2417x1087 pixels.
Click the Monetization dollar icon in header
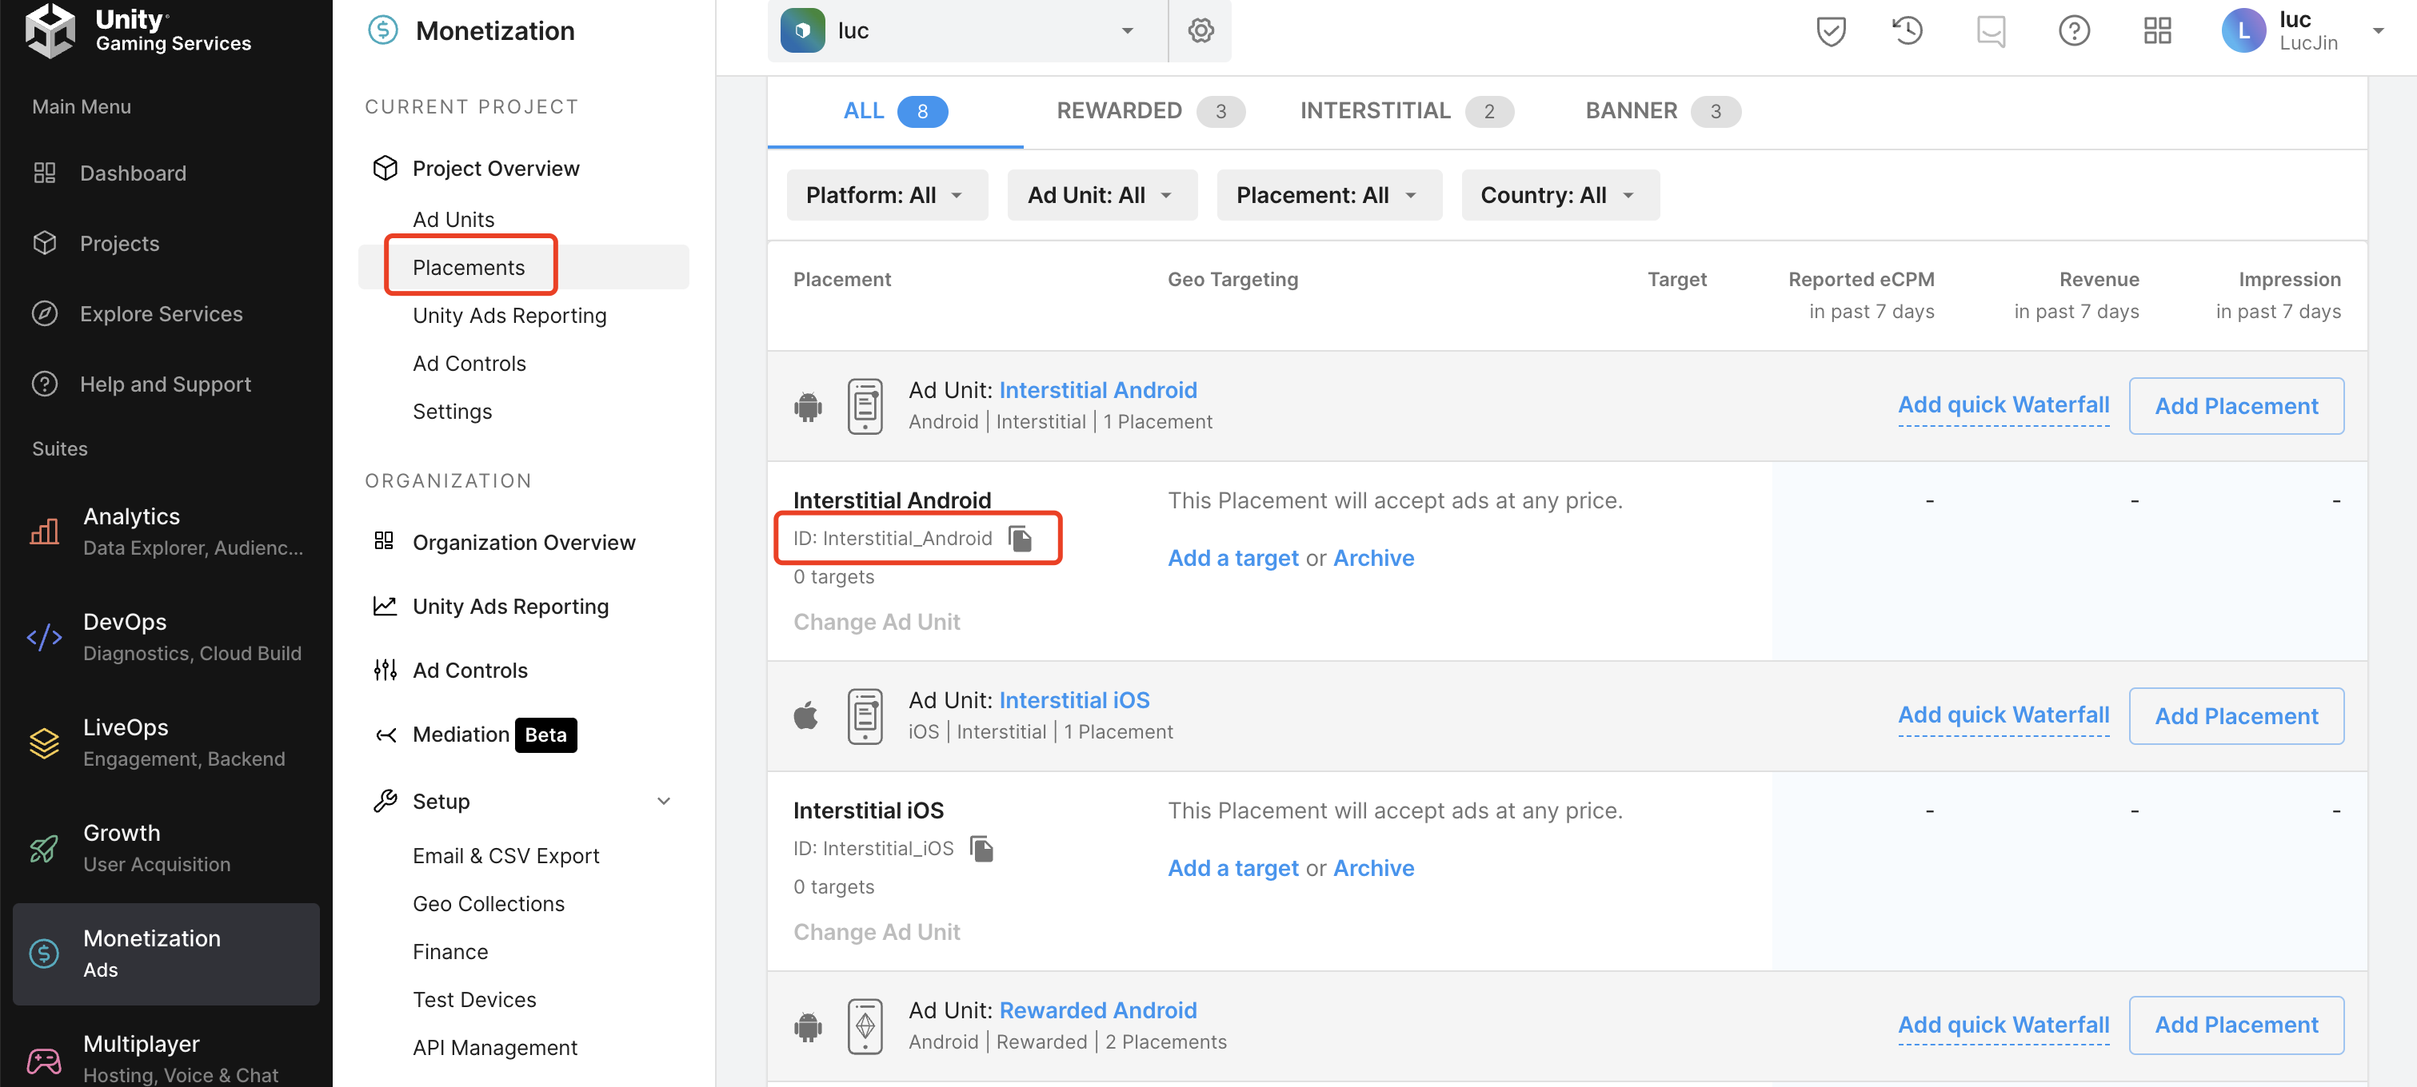[x=383, y=30]
